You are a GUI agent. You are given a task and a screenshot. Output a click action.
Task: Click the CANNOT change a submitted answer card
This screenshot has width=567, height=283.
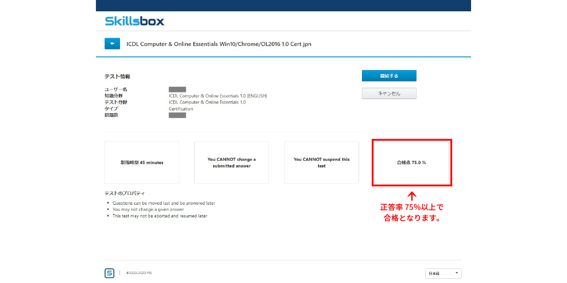[x=232, y=162]
